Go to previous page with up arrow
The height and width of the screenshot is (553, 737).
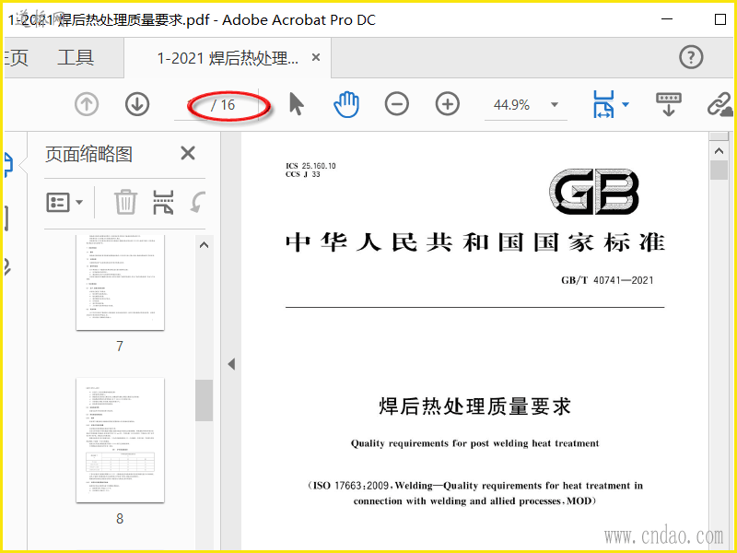tap(87, 104)
